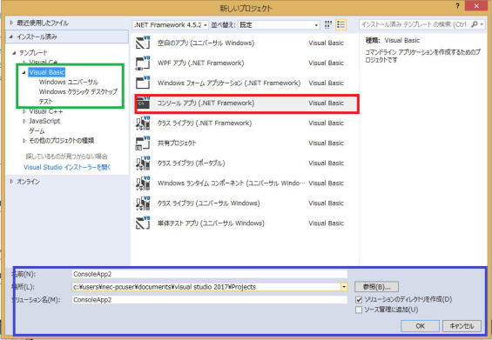Open the 場所 location path dropdown arrow
This screenshot has height=340, width=492.
(344, 287)
